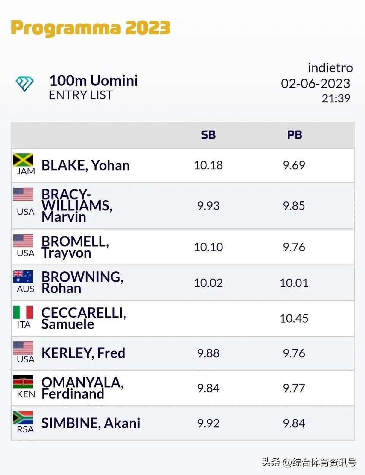
Task: Sort by the SB column header
Action: coord(208,135)
